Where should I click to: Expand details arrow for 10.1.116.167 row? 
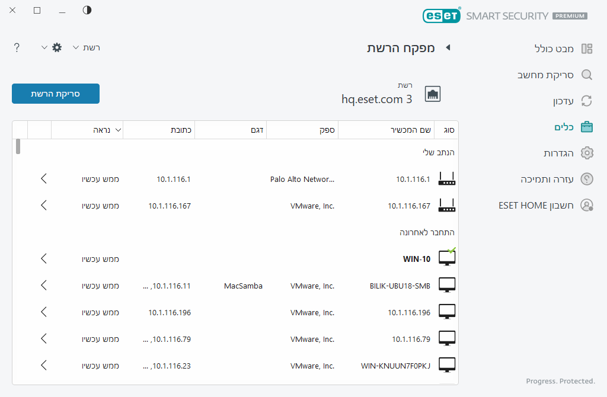[x=44, y=206]
